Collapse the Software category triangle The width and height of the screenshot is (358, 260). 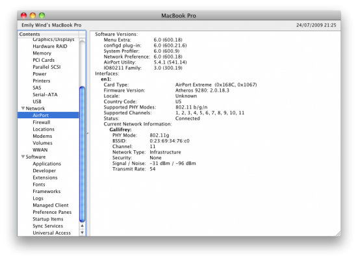tap(23, 157)
